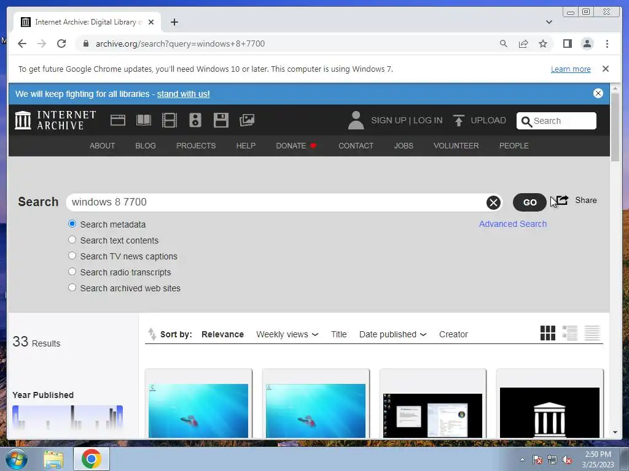Open the ABOUT menu item

pos(103,146)
